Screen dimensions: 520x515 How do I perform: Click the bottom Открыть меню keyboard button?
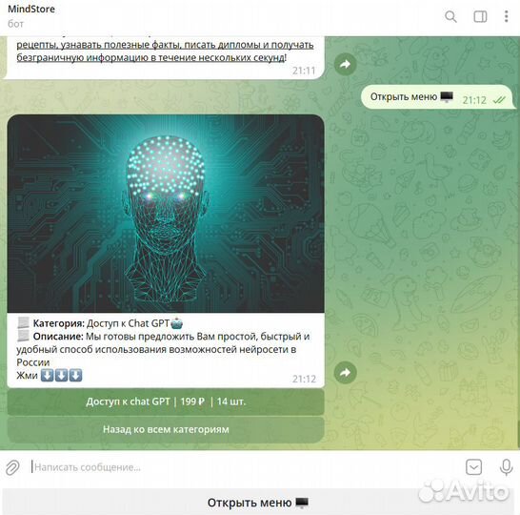(x=258, y=503)
